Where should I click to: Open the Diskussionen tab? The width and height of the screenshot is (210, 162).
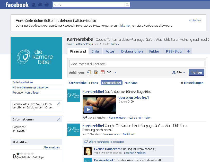[x=132, y=51]
